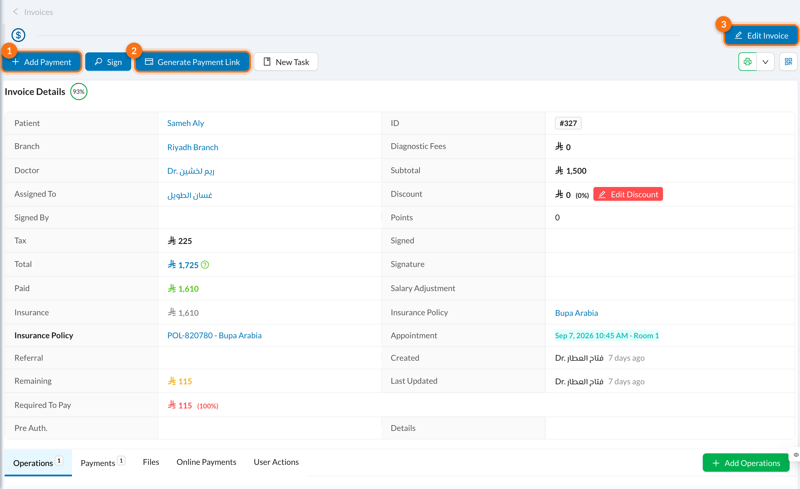Click the Sign button's magnifier icon
Image resolution: width=800 pixels, height=489 pixels.
tap(98, 61)
